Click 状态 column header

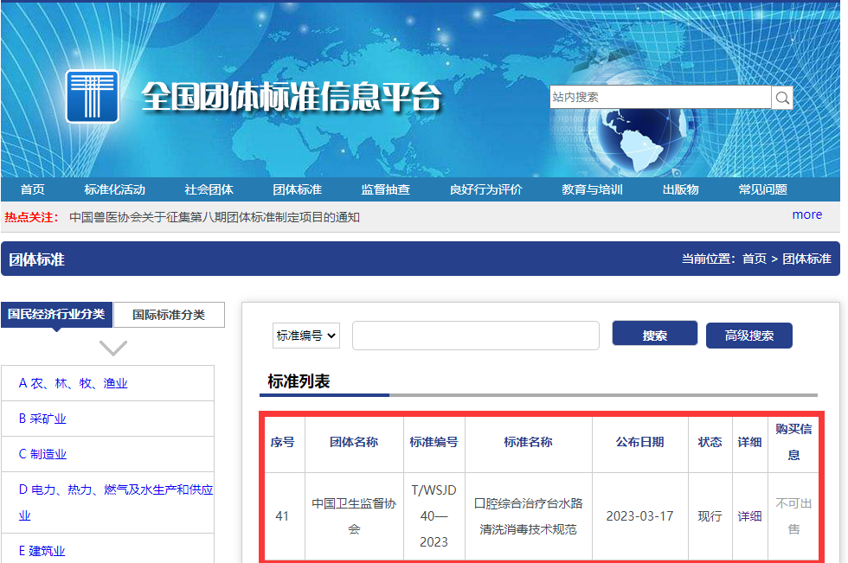(x=710, y=442)
